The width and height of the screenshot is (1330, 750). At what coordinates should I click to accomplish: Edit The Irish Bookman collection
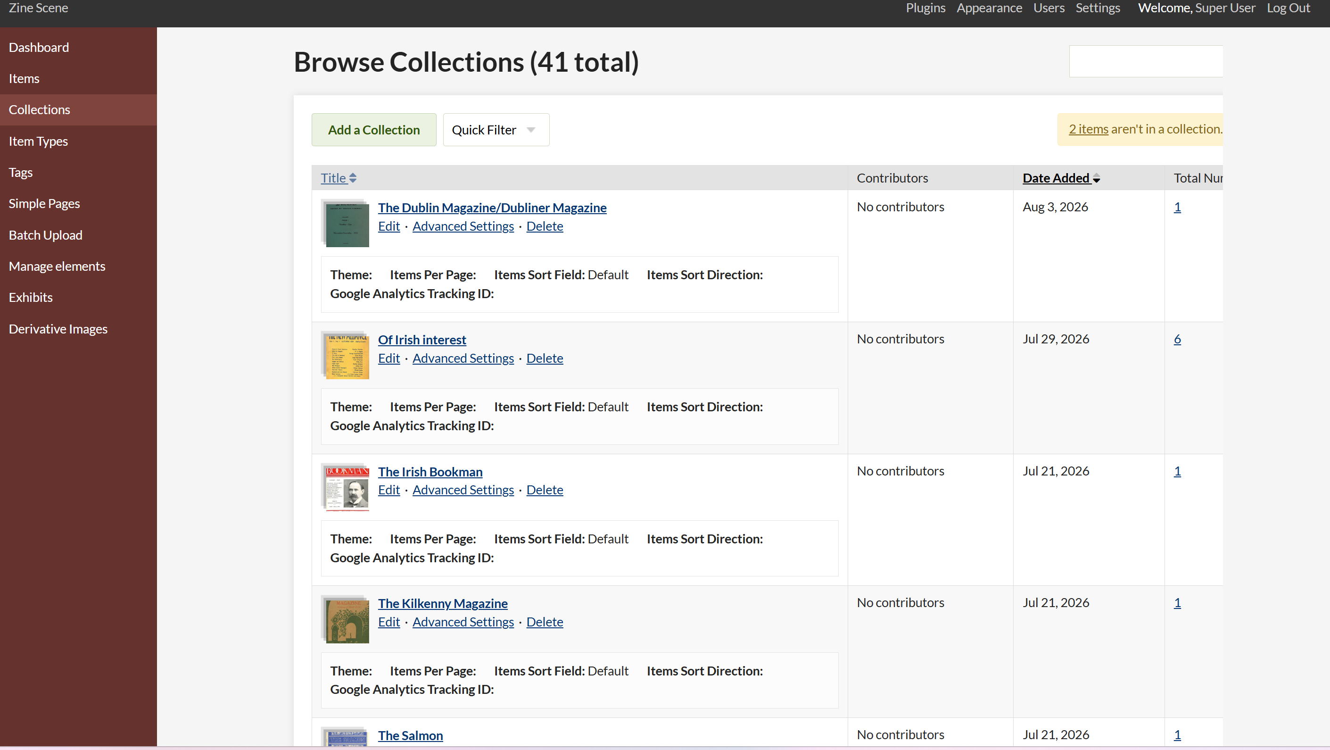click(389, 490)
